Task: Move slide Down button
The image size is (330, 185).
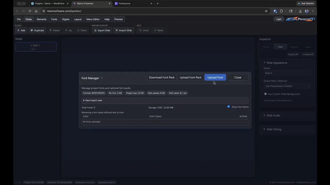Action: pos(82,30)
